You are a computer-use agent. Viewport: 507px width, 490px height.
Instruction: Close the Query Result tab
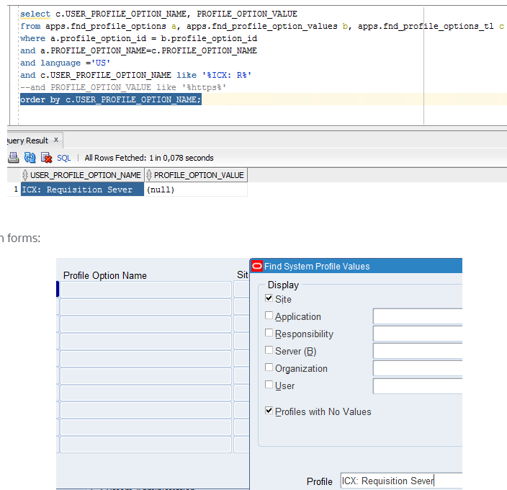tap(56, 141)
